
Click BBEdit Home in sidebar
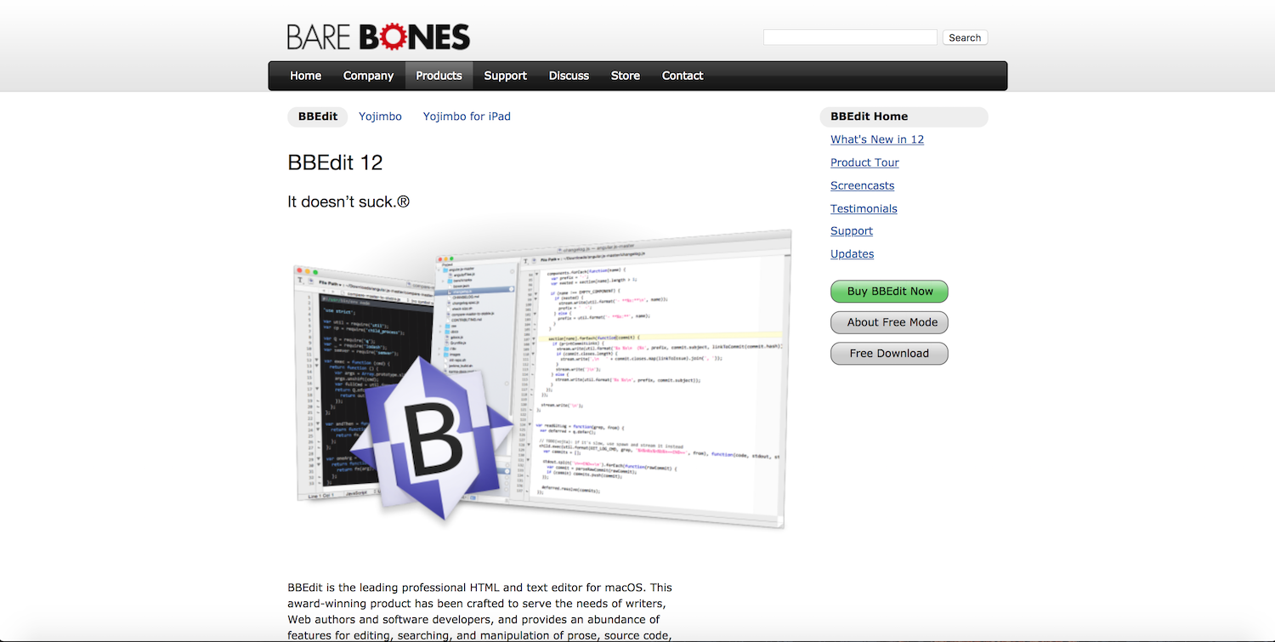coord(904,116)
